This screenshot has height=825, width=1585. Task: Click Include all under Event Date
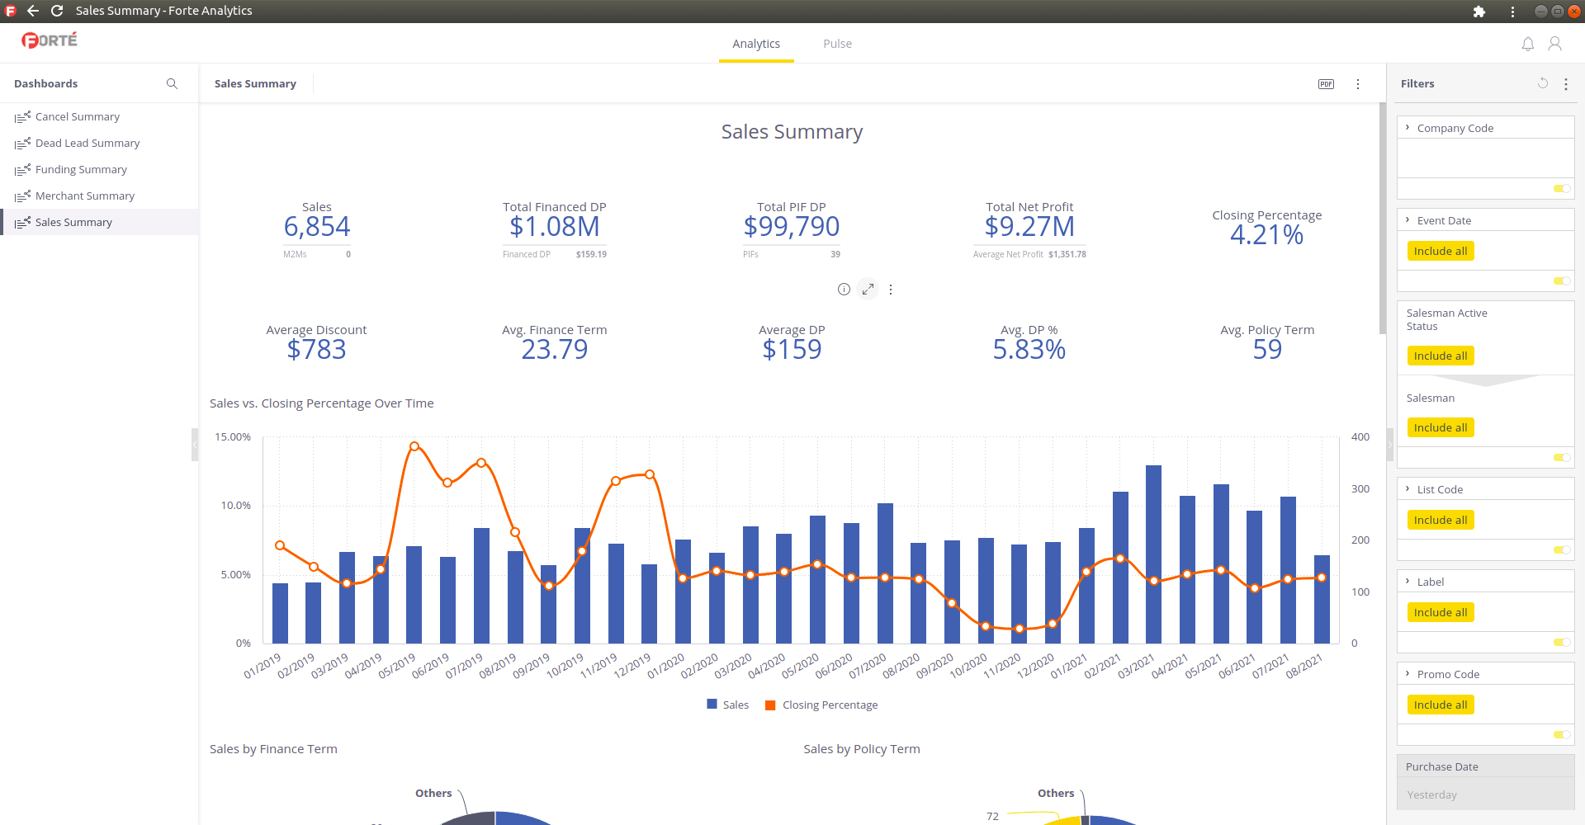point(1440,252)
